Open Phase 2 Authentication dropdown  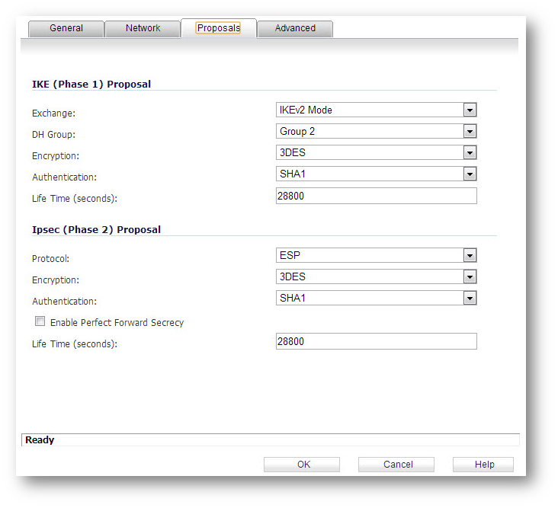click(x=376, y=298)
